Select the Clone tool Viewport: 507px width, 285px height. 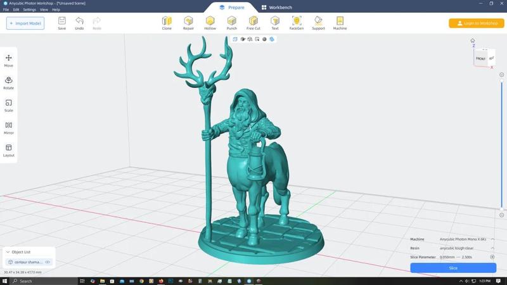coord(167,23)
